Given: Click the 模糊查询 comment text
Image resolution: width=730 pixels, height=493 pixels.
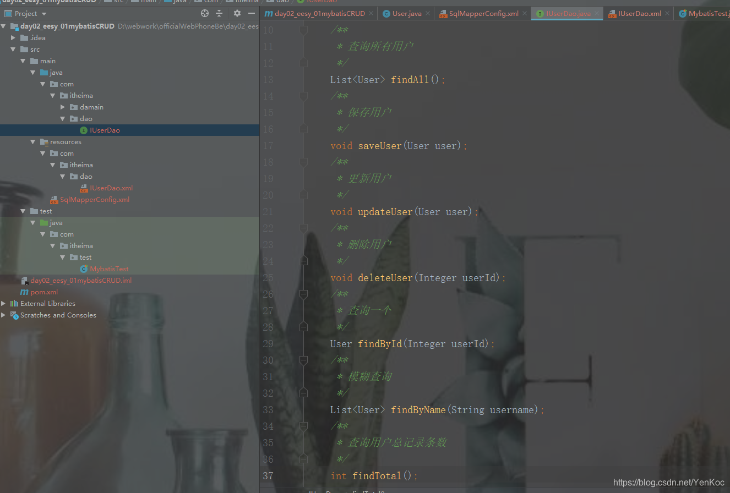Looking at the screenshot, I should (369, 377).
